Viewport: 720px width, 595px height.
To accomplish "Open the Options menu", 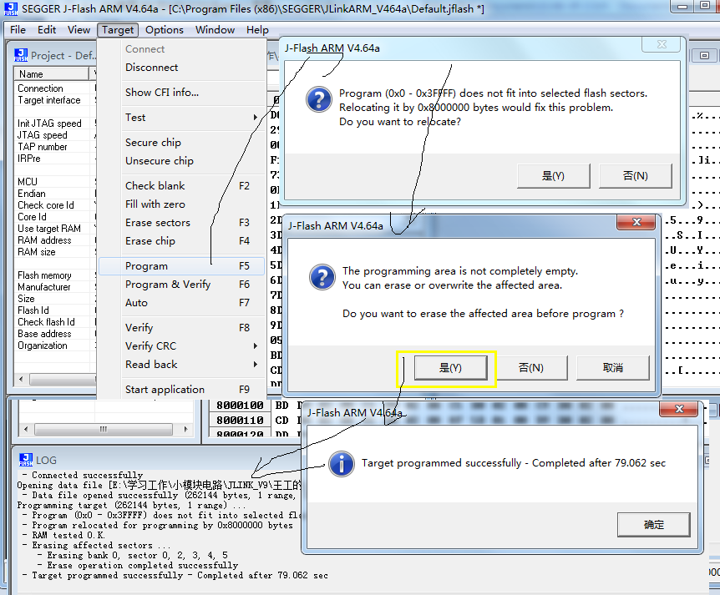I will [x=164, y=30].
